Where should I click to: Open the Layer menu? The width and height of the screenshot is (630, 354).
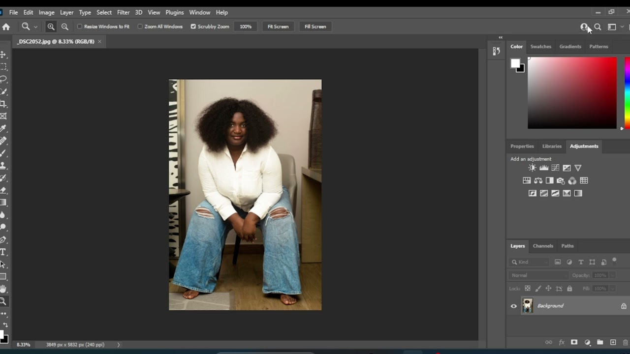point(66,12)
